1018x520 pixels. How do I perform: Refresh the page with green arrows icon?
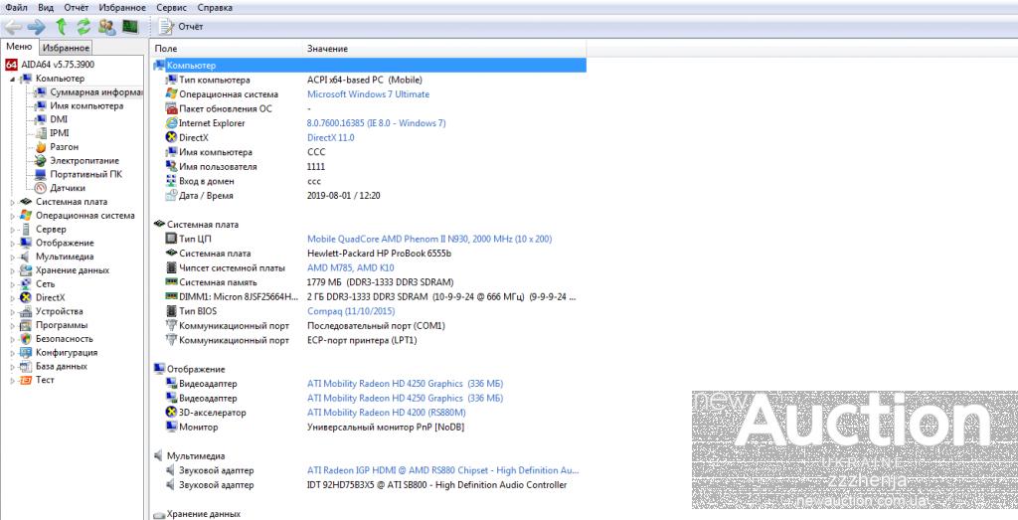click(84, 27)
